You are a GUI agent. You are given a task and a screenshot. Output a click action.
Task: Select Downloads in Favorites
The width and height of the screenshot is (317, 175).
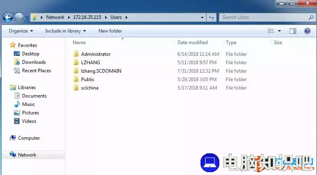34,62
